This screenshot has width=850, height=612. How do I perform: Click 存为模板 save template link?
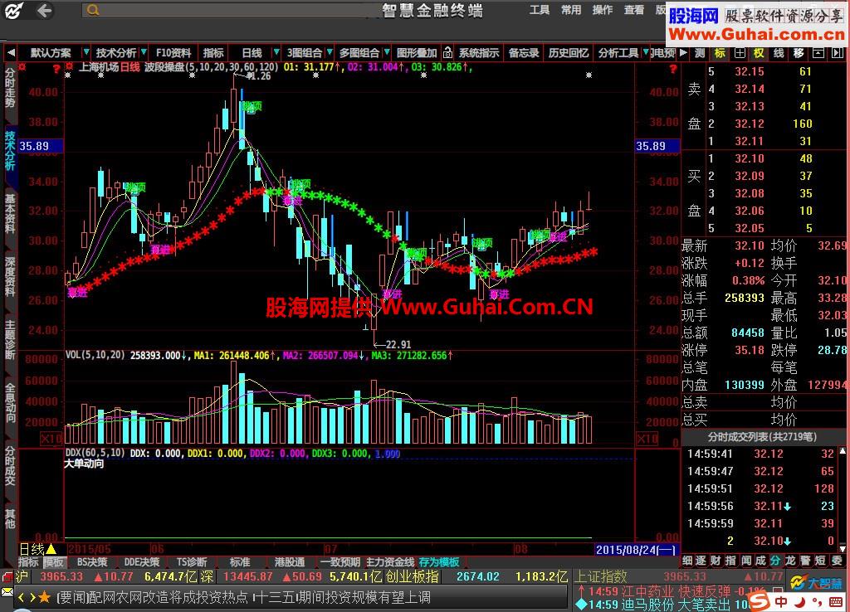pyautogui.click(x=439, y=562)
